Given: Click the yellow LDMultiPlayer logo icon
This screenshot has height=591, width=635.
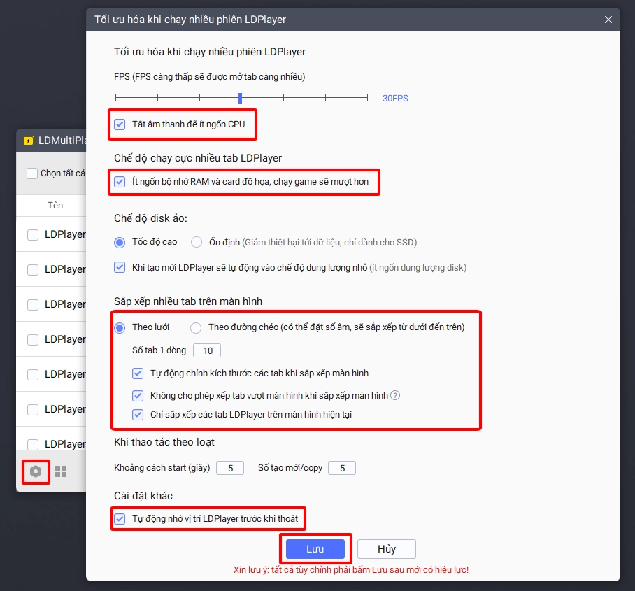Looking at the screenshot, I should (x=29, y=141).
